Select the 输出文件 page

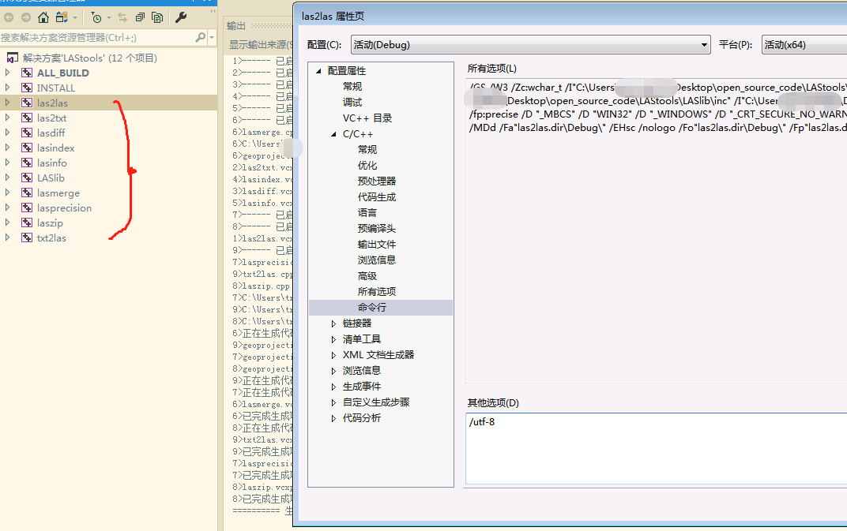[x=377, y=245]
